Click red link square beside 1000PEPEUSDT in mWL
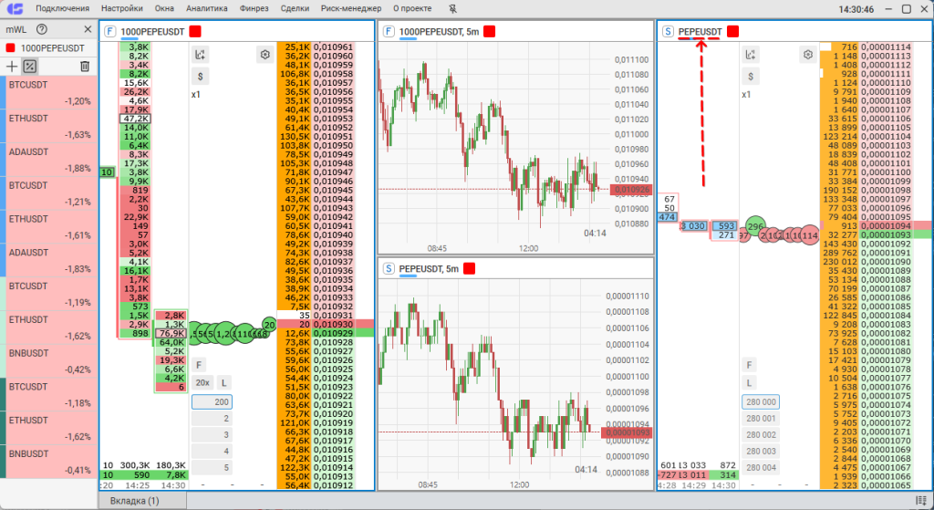This screenshot has height=510, width=934. pos(10,48)
